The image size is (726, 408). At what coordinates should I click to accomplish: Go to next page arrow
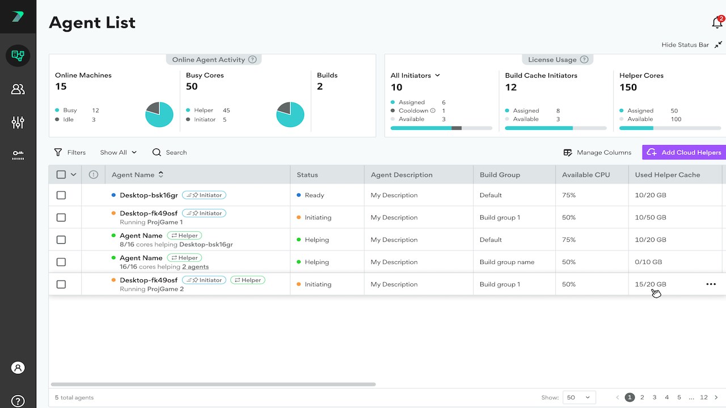click(x=716, y=397)
